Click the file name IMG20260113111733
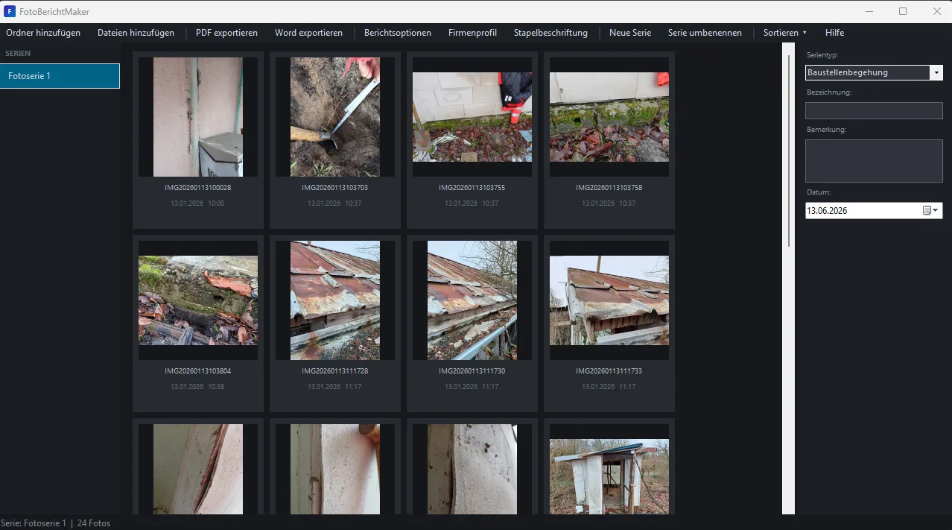 click(609, 371)
